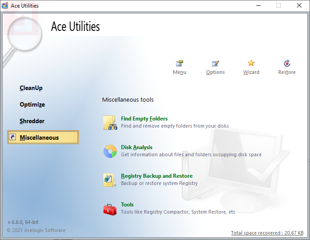
Task: Click 'Backup or restore system Registry' text
Action: pyautogui.click(x=159, y=183)
